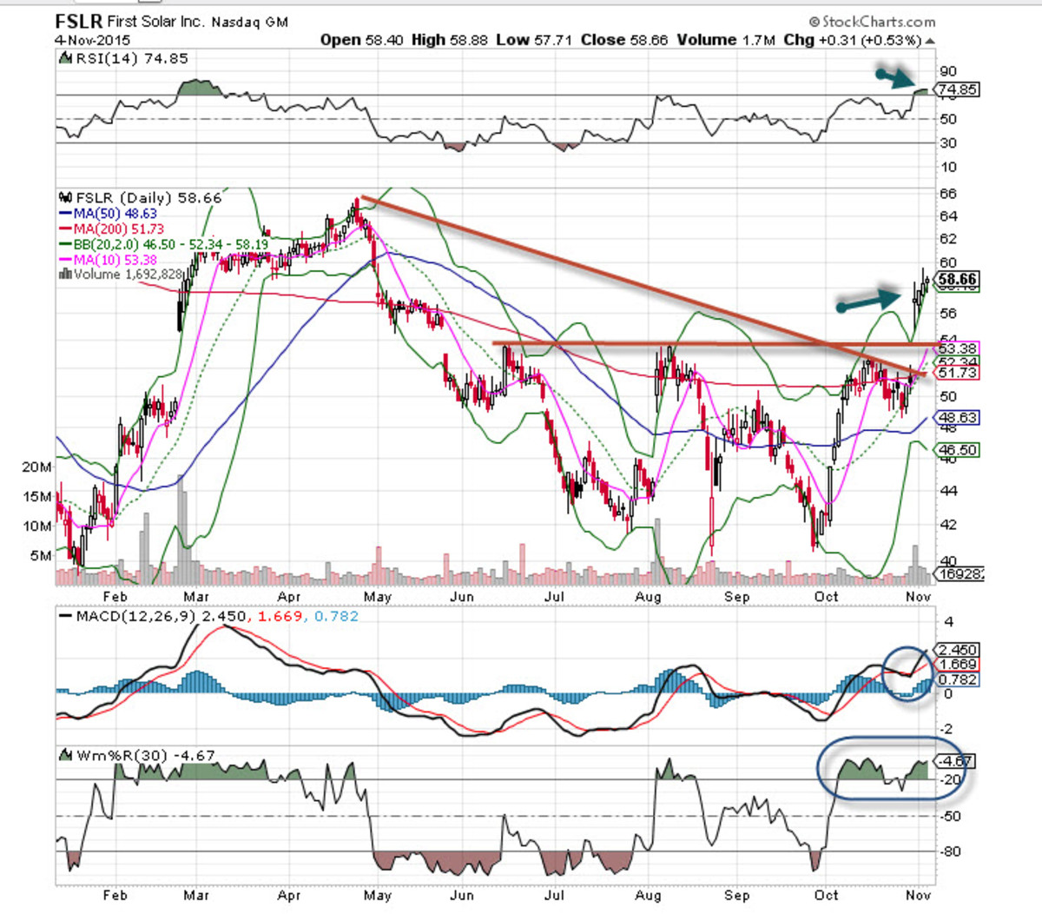Click the magenta MA(10) legend line
Image resolution: width=1042 pixels, height=914 pixels.
(x=66, y=260)
